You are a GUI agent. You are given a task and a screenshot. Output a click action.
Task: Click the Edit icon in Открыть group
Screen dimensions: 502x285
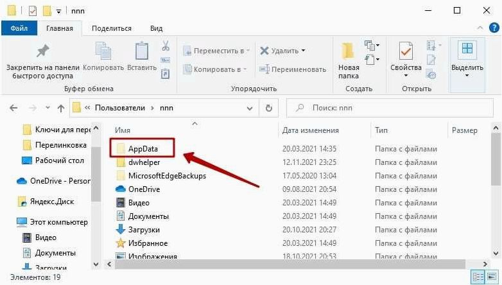click(431, 60)
